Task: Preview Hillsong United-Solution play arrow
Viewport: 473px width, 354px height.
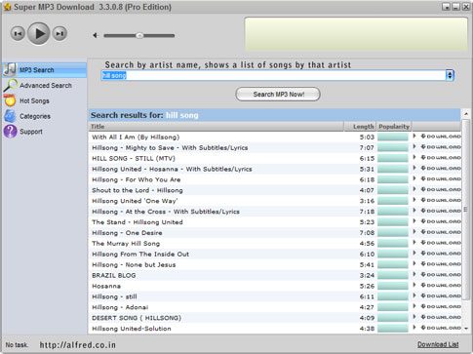Action: (414, 328)
